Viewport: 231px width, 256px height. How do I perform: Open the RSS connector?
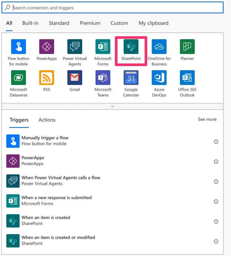[x=46, y=78]
